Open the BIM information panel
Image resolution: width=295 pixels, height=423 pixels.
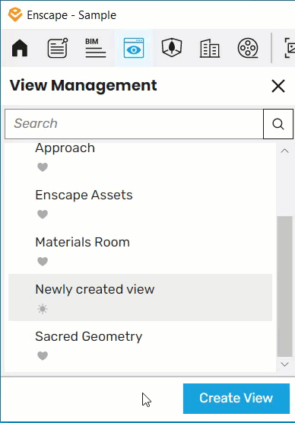click(96, 48)
